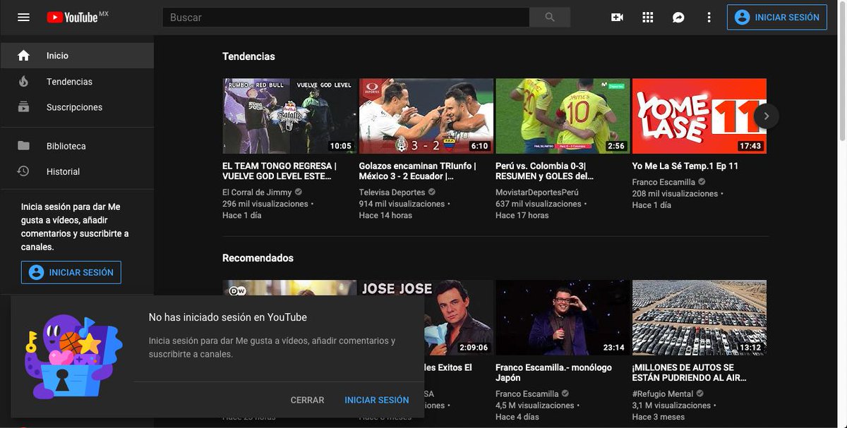The height and width of the screenshot is (428, 847).
Task: Click the Inicio home icon in sidebar
Action: pos(23,56)
